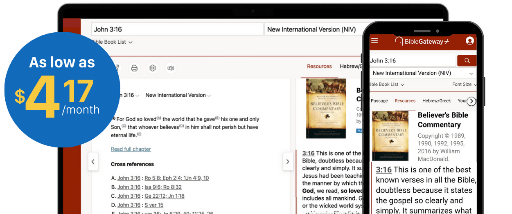The height and width of the screenshot is (214, 512).
Task: Open version dropdown on phone
Action: tap(423, 73)
